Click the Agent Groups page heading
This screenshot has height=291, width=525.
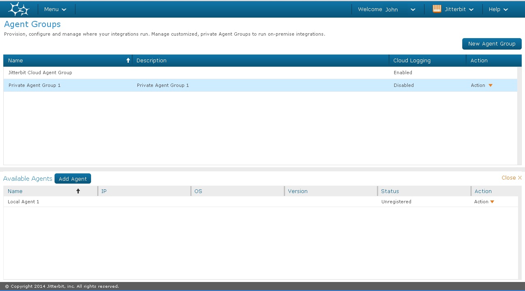(32, 24)
